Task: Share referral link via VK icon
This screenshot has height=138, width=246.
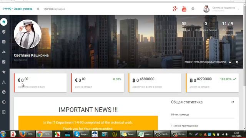Action: (x=230, y=62)
